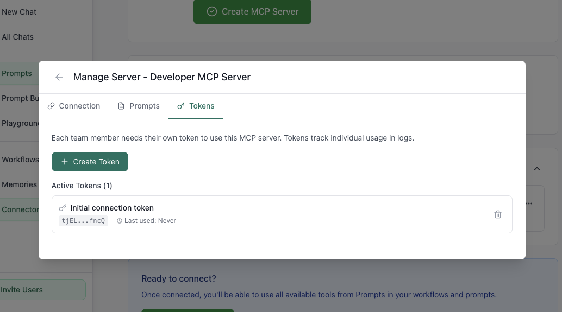The height and width of the screenshot is (312, 562).
Task: Open Playground from the sidebar
Action: tap(20, 123)
